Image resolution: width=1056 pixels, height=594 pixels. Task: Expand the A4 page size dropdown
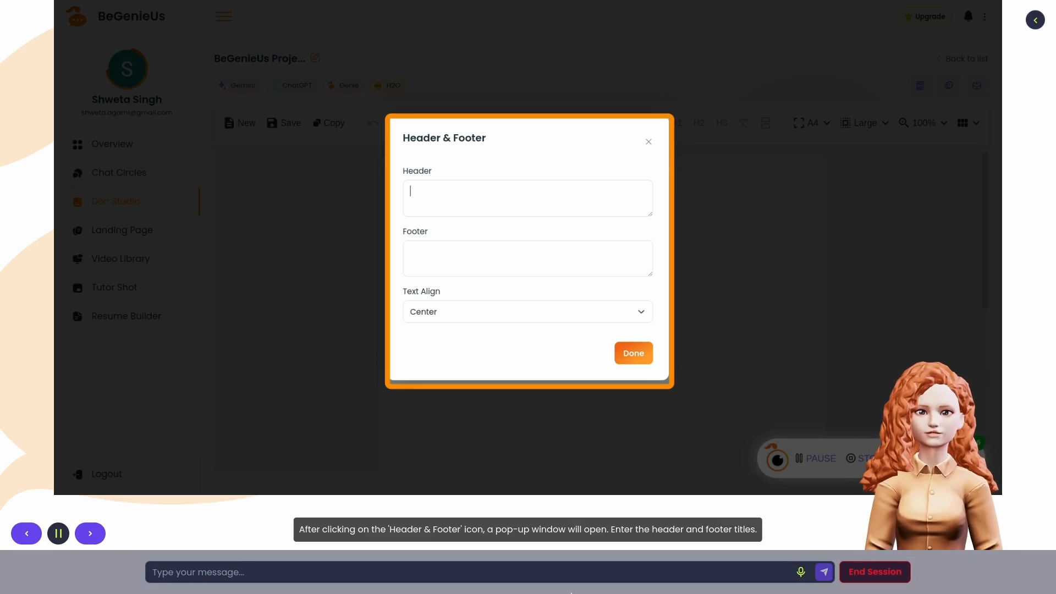point(812,123)
